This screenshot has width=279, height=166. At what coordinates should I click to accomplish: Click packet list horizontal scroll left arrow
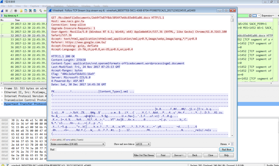pos(1,83)
